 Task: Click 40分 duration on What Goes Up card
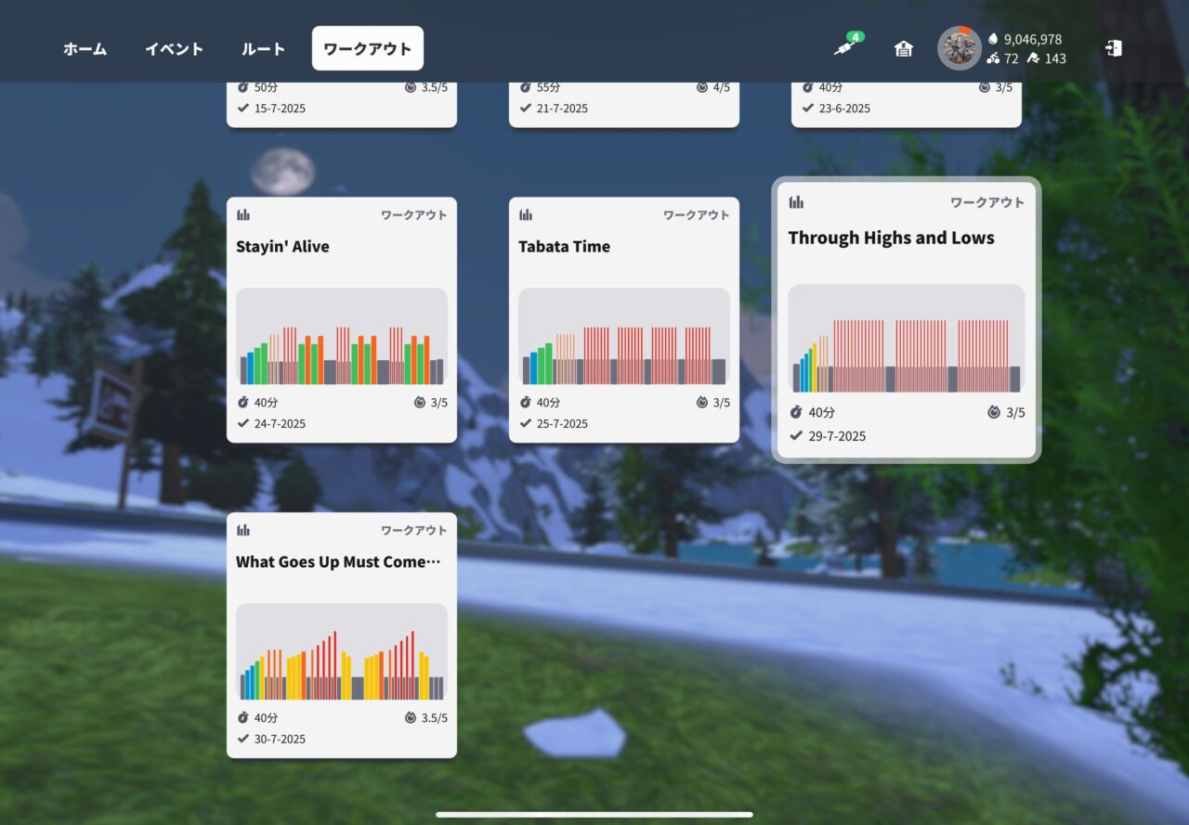click(266, 718)
